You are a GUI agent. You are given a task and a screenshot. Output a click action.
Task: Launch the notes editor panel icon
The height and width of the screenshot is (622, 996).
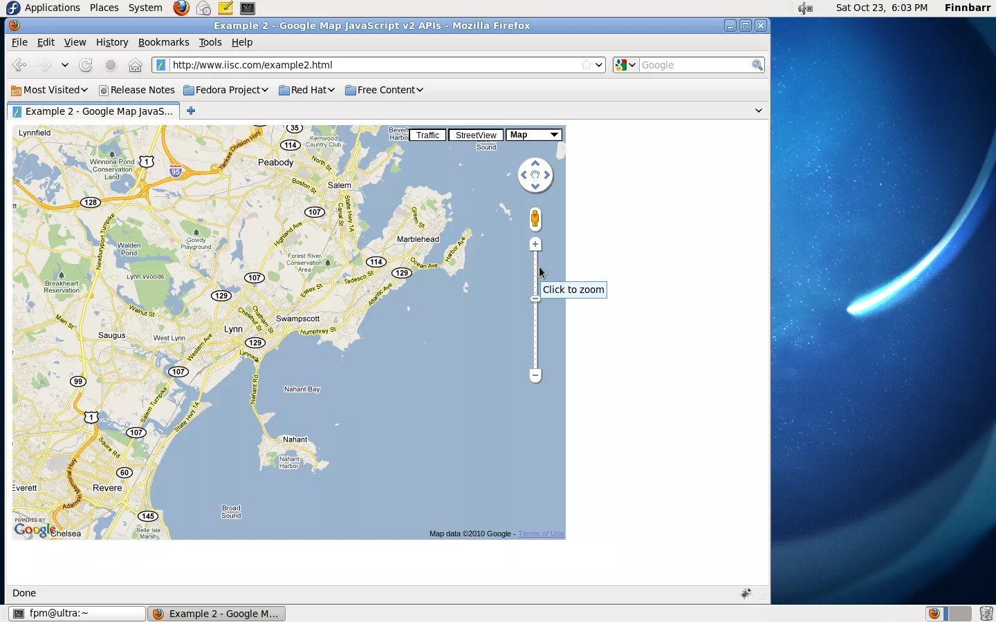(x=225, y=8)
